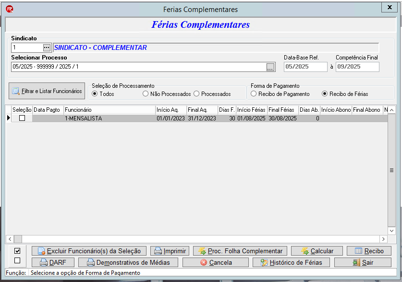The image size is (402, 282).
Task: Click the horizontal scrollbar right arrow
Action: [383, 239]
